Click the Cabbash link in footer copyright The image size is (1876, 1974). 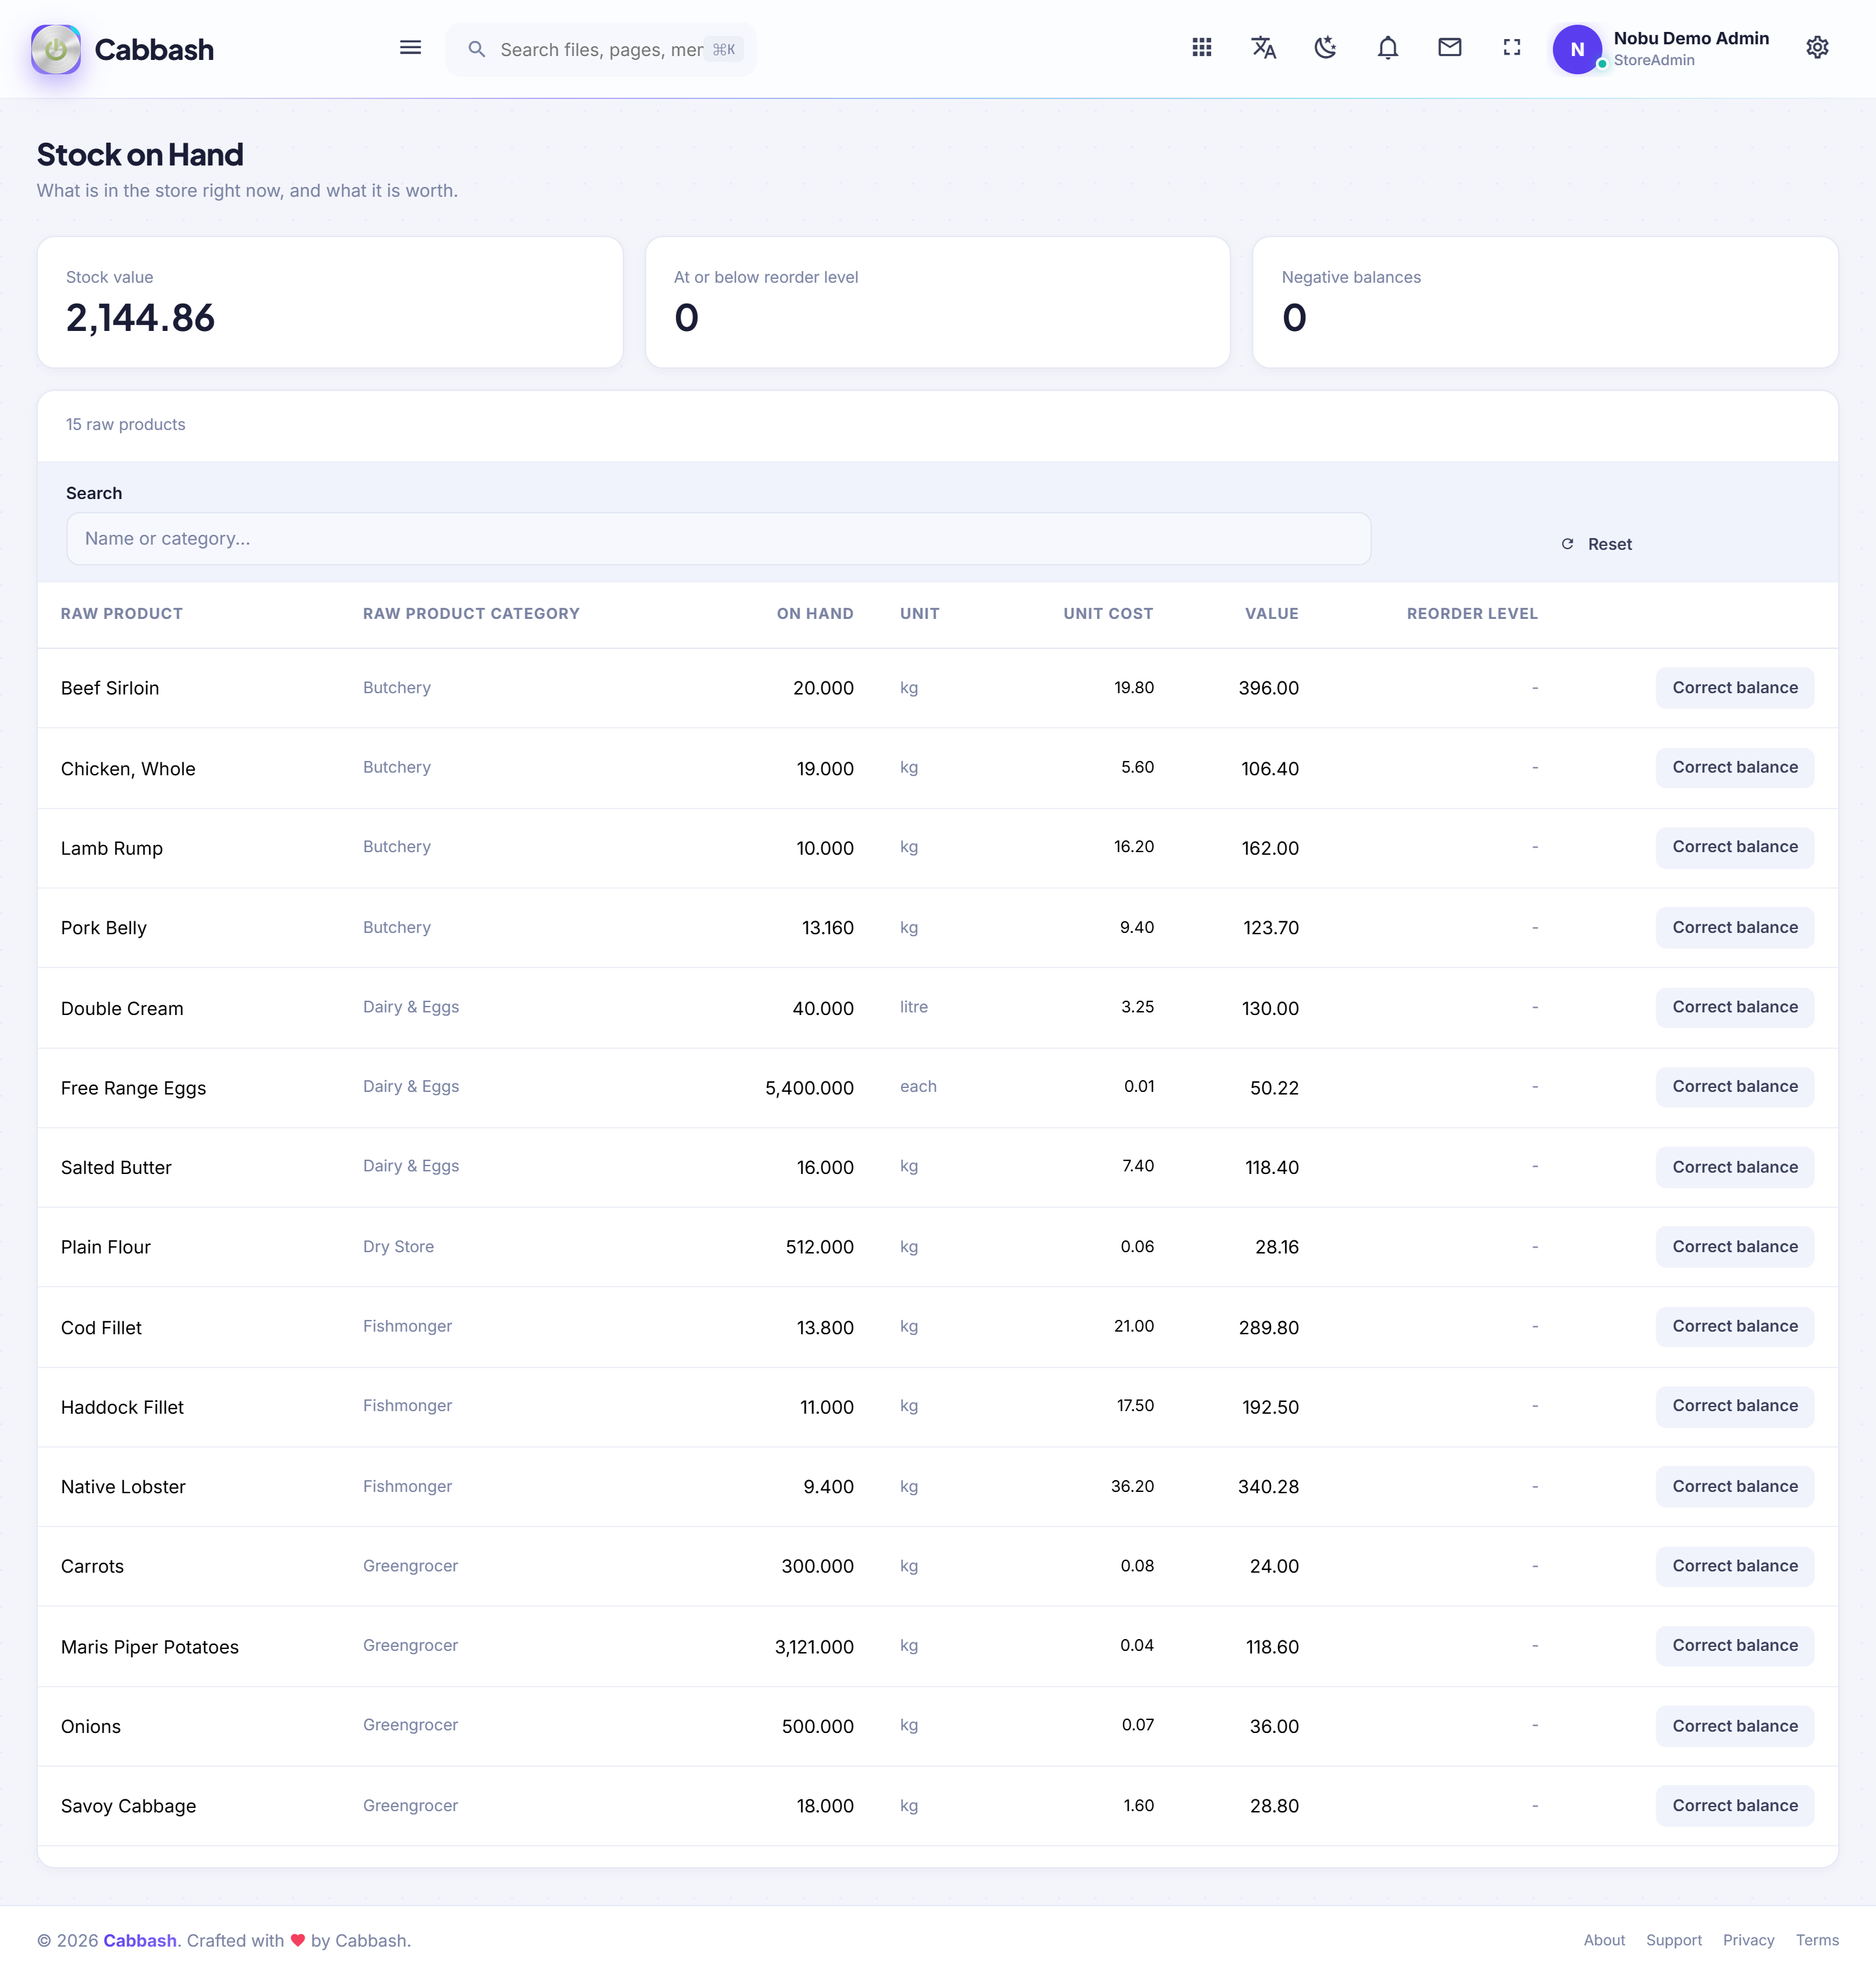pyautogui.click(x=140, y=1940)
